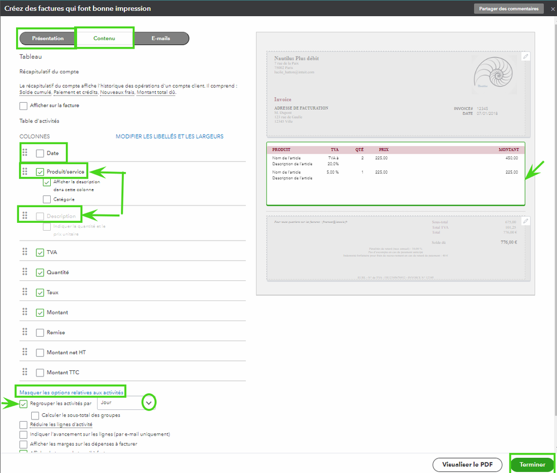Grab the drag handle beside Quantité

[25, 272]
